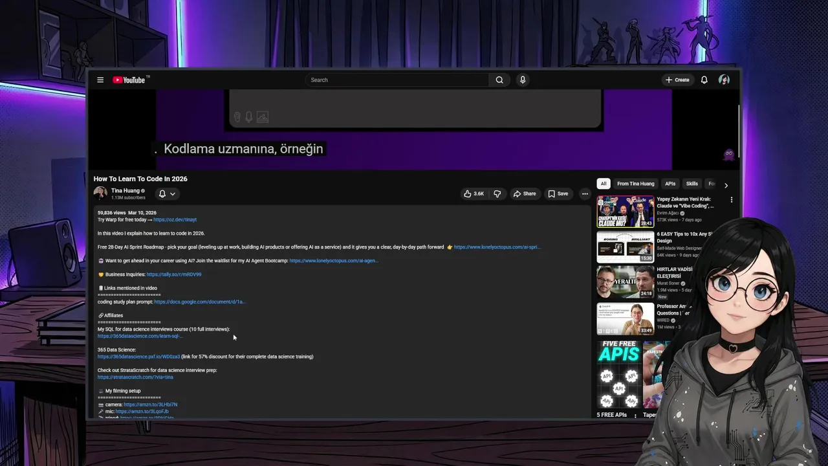This screenshot has width=828, height=466.
Task: Click the video player area
Action: coord(414,130)
